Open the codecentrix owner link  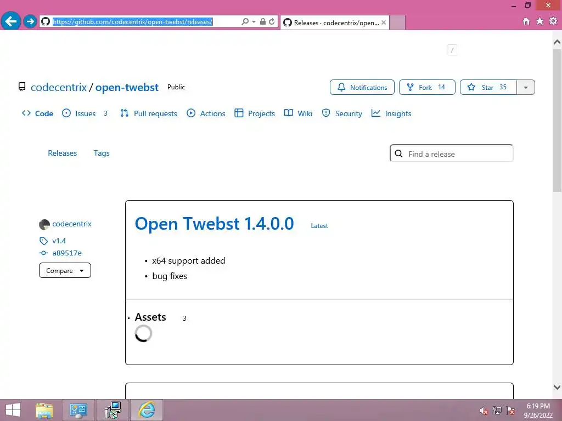pyautogui.click(x=59, y=87)
